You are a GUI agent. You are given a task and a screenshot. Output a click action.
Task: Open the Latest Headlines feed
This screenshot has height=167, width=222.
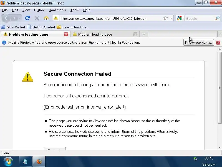[x=72, y=27]
